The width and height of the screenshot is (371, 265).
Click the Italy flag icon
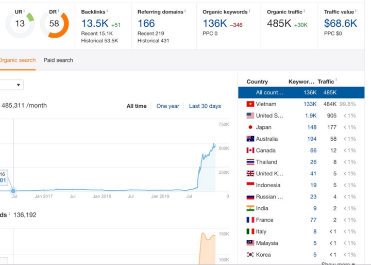250,231
